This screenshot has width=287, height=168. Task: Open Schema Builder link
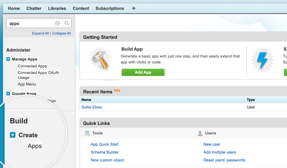(105, 152)
